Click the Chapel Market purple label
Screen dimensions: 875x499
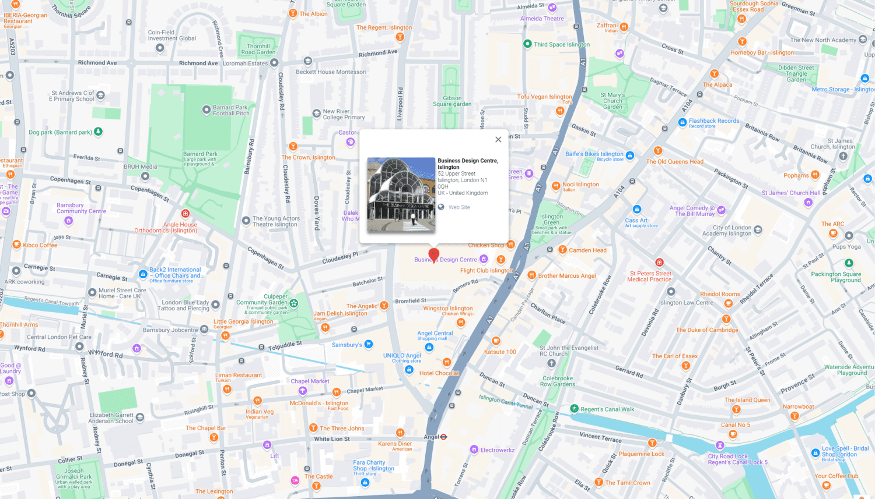310,381
